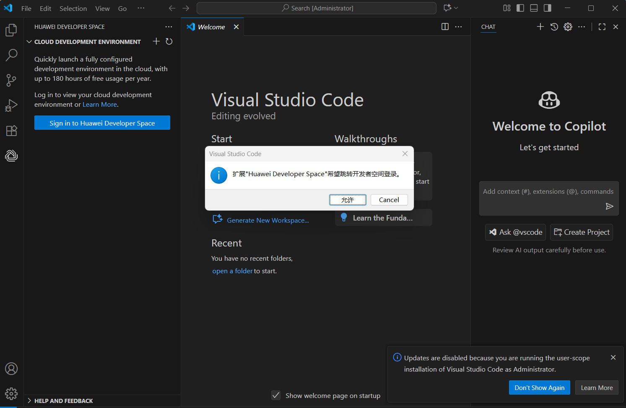Click Sign in to Huawei Developer Space
Viewport: 626px width, 408px height.
click(x=102, y=123)
